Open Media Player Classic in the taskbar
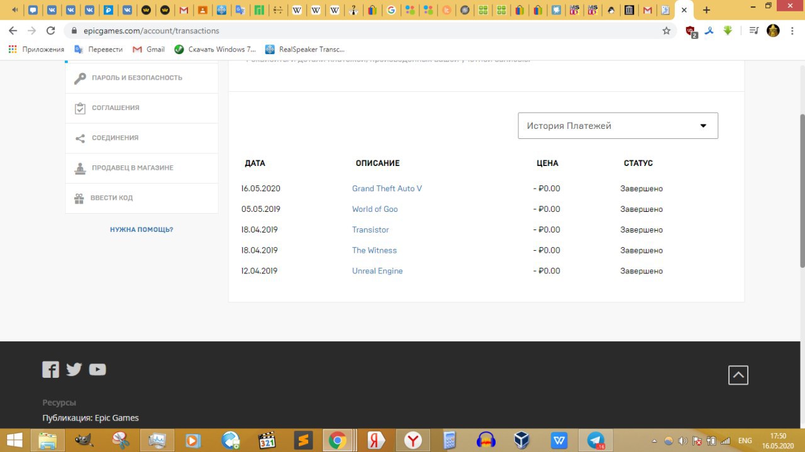Viewport: 805px width, 452px height. pos(267,441)
